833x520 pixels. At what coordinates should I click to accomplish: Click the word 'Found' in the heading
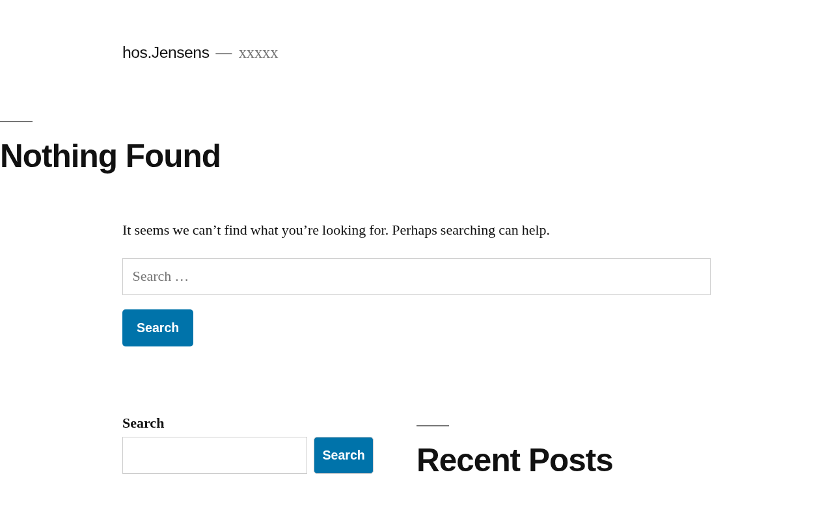[x=173, y=156]
